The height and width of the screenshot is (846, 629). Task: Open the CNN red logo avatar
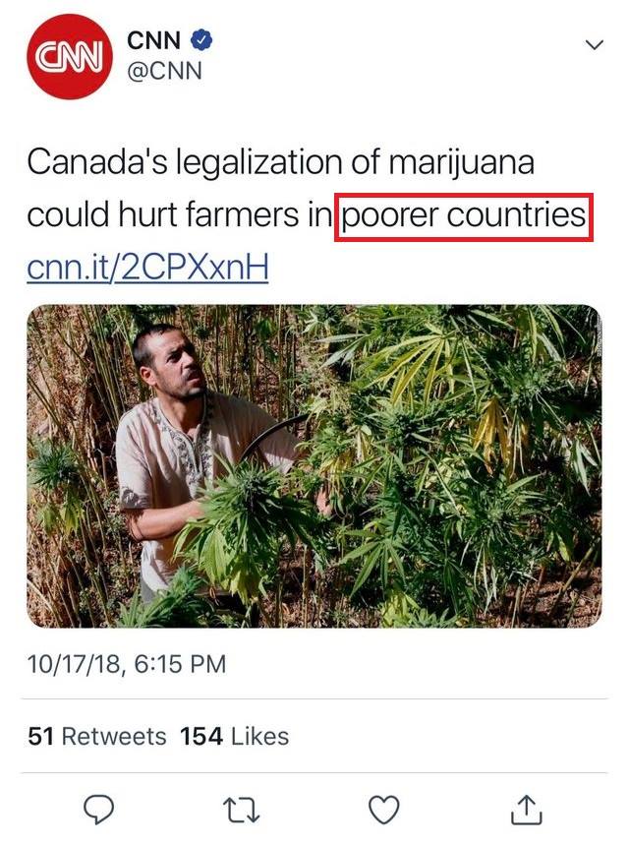point(70,57)
